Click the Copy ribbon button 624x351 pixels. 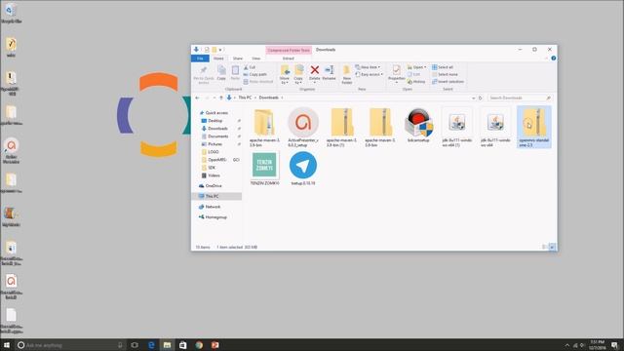(221, 73)
